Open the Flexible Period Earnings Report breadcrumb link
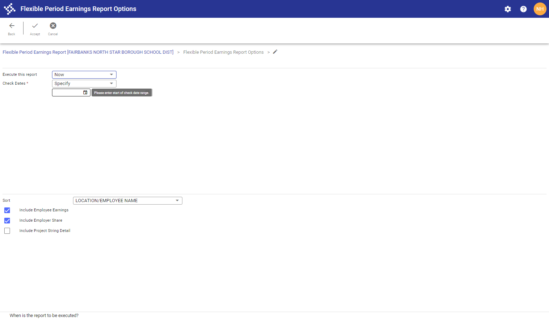This screenshot has width=549, height=327. pos(88,52)
